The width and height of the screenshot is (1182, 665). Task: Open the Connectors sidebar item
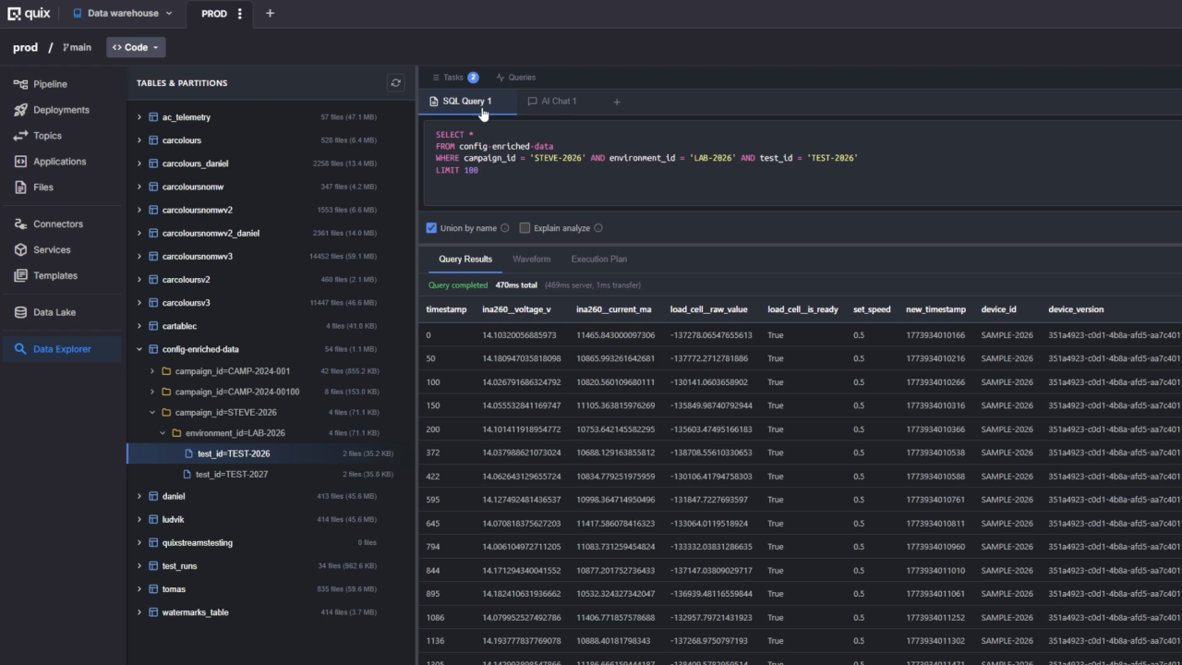click(x=57, y=224)
